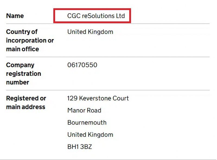Click the "Country of incorporation or main office" label
217x160 pixels.
point(30,40)
